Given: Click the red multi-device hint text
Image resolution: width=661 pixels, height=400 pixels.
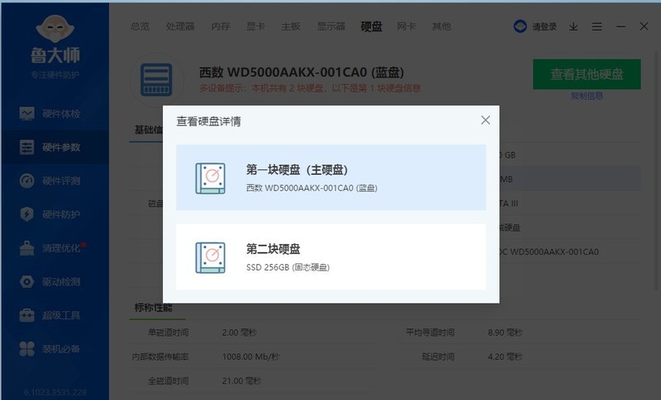Looking at the screenshot, I should [x=310, y=88].
